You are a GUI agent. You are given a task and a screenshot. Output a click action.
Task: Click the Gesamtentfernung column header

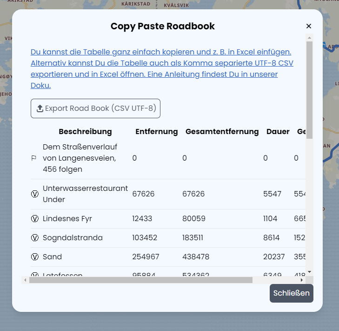pos(222,132)
